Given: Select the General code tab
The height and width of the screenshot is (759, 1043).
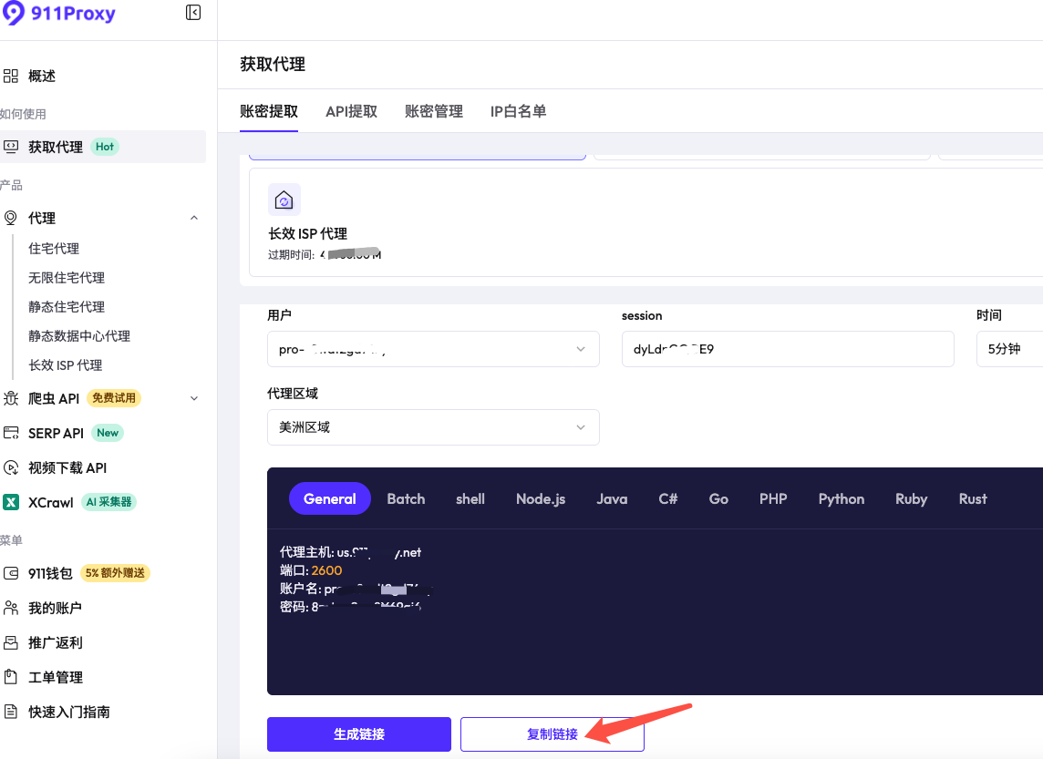Looking at the screenshot, I should pos(330,498).
